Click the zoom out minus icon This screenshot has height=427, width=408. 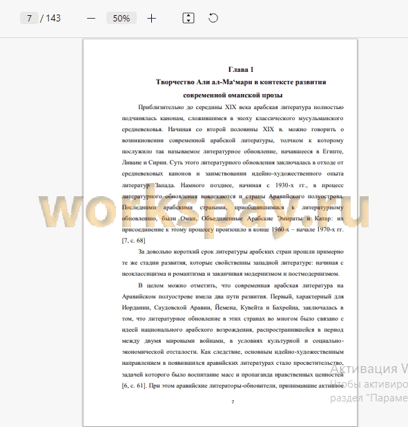[91, 19]
